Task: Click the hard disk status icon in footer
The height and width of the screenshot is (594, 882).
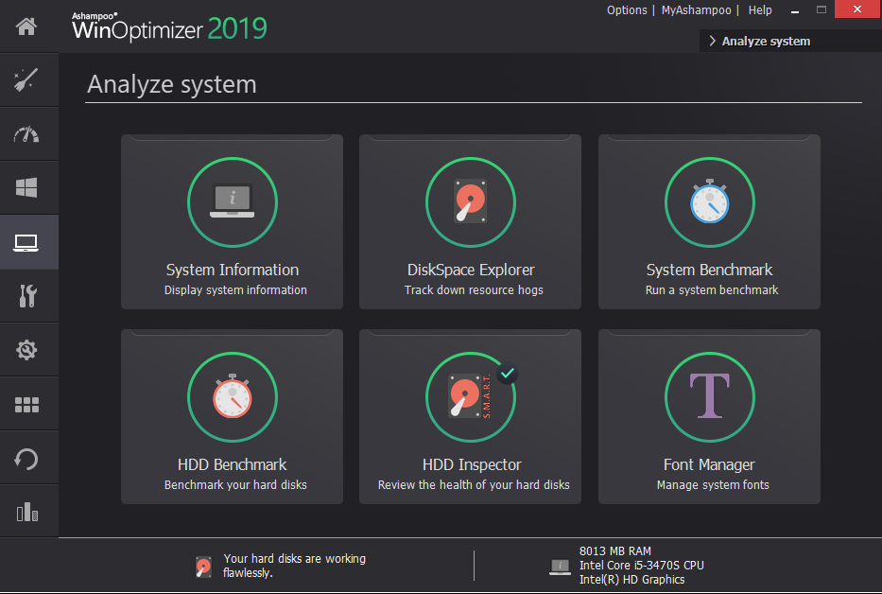Action: [x=203, y=567]
